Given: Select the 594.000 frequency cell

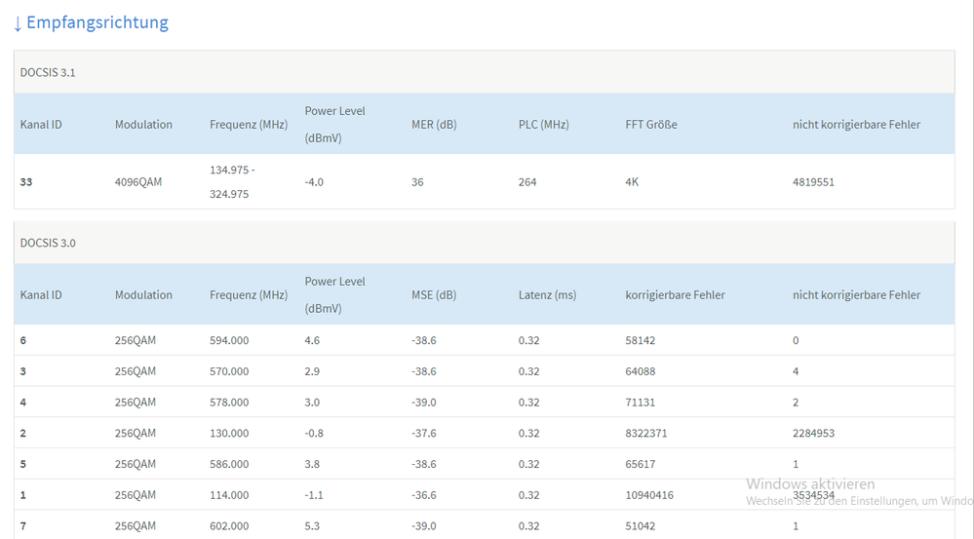Looking at the screenshot, I should [229, 340].
